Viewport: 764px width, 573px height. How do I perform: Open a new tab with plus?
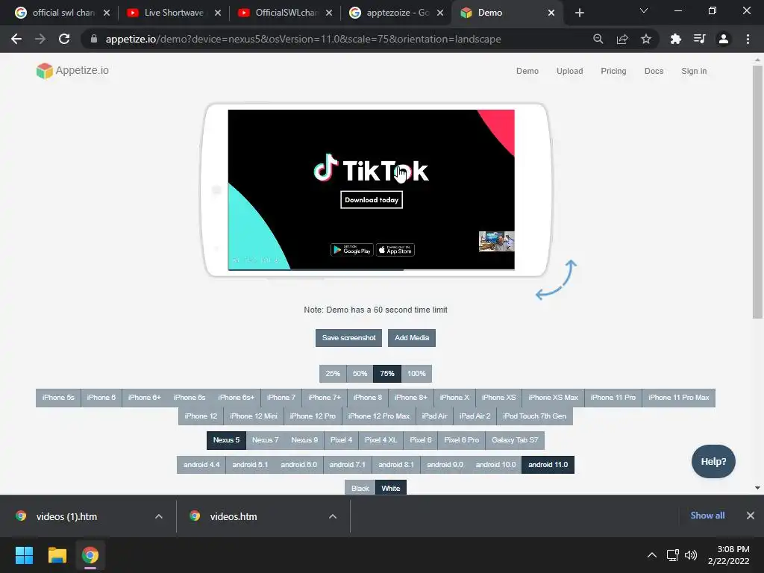tap(579, 13)
